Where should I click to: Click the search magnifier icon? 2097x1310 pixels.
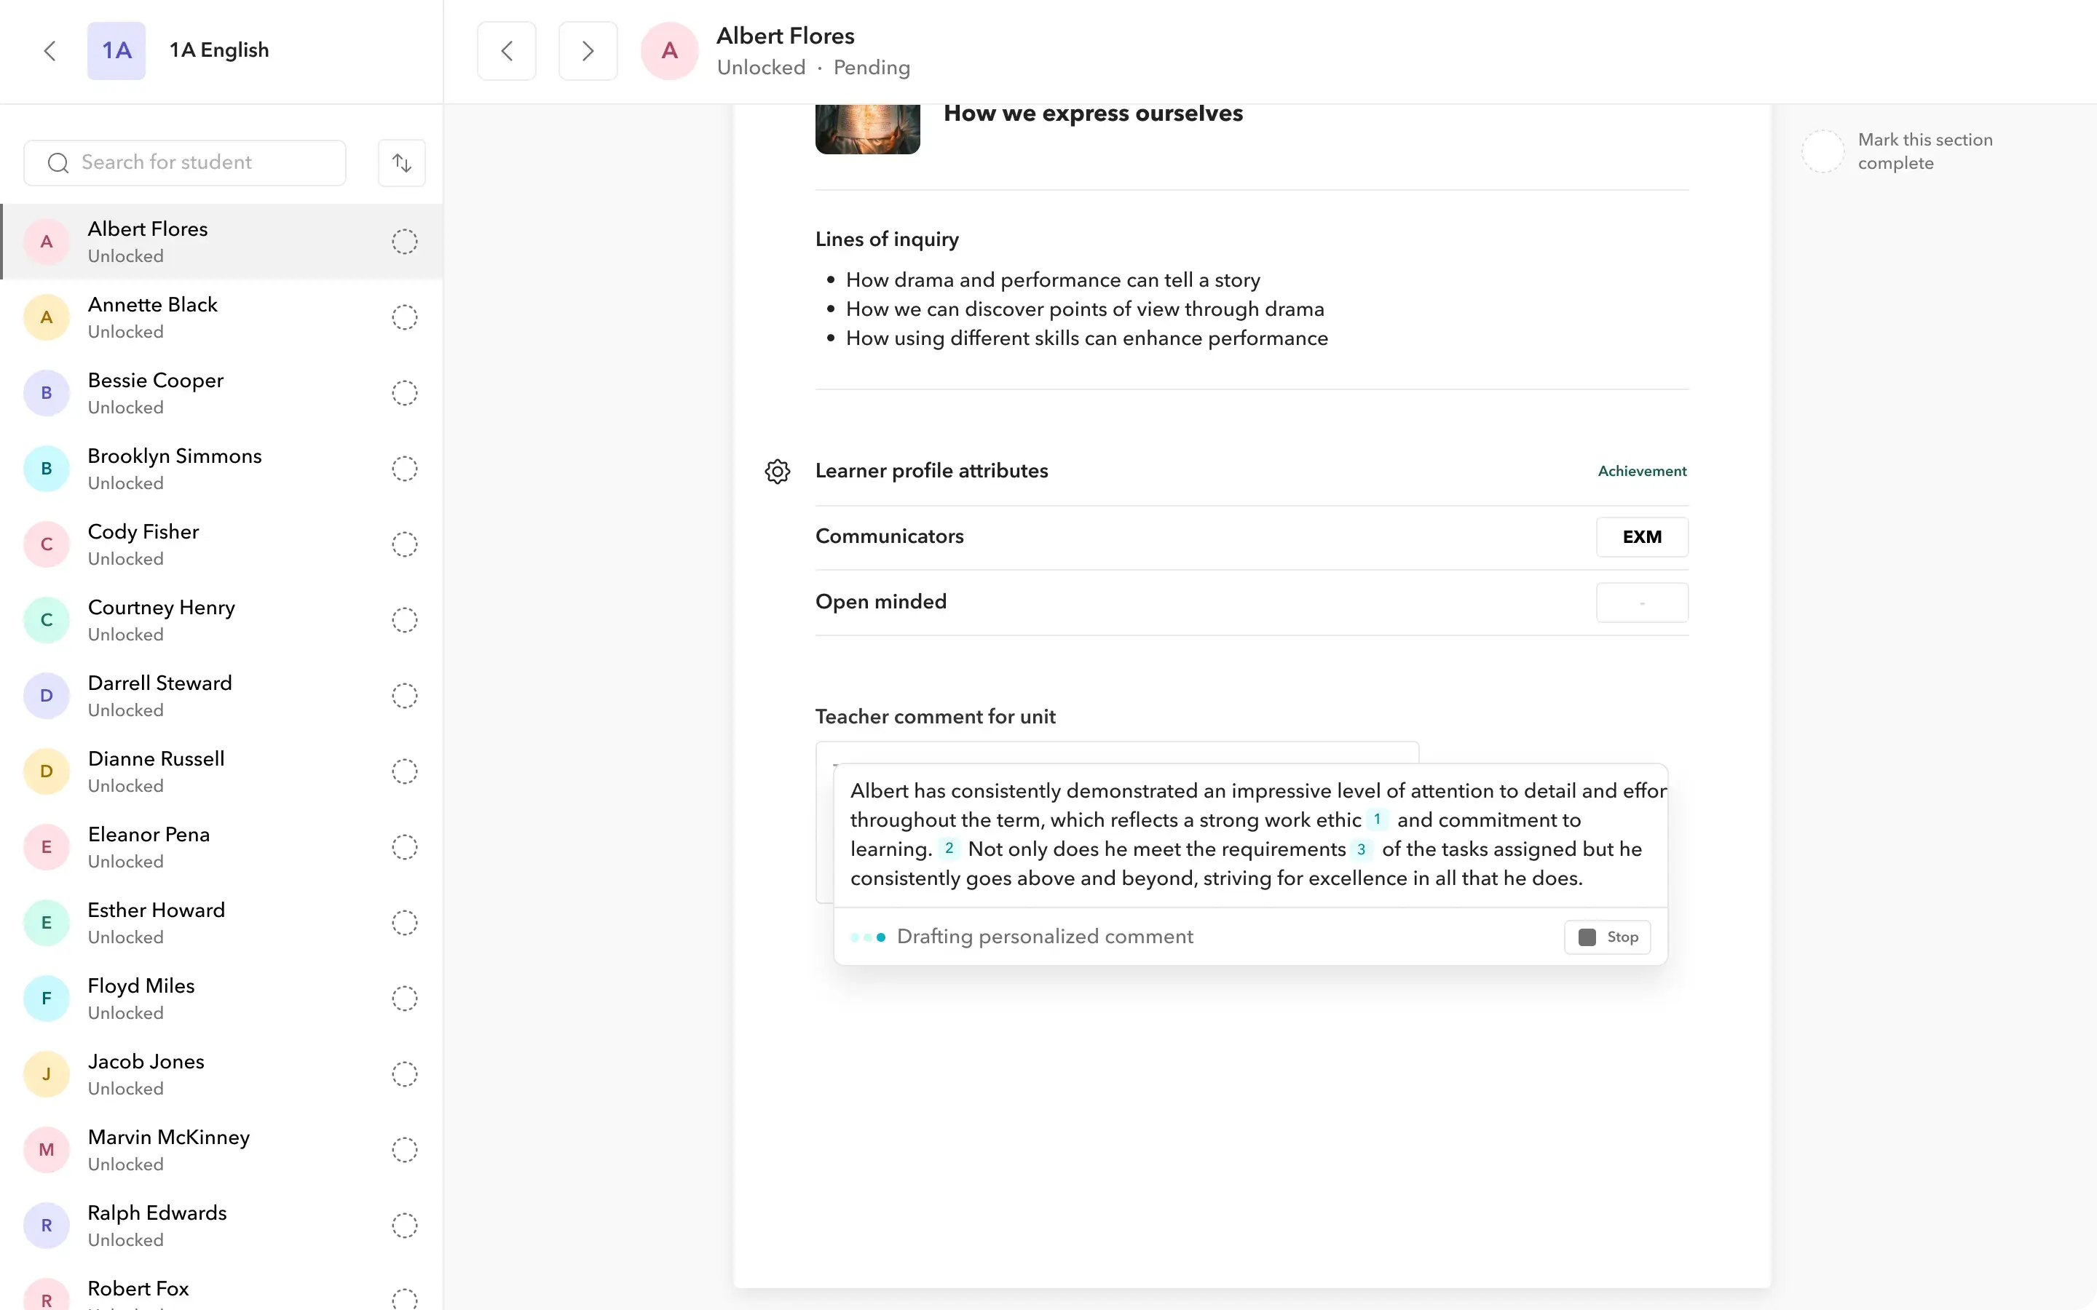58,163
